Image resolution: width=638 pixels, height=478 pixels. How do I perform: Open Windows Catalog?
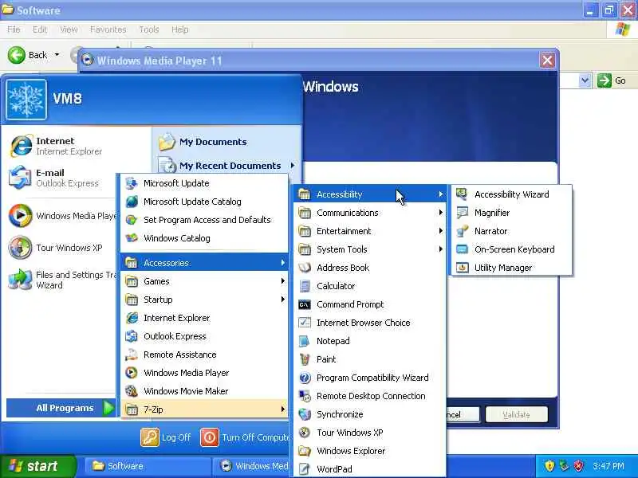pos(205,238)
